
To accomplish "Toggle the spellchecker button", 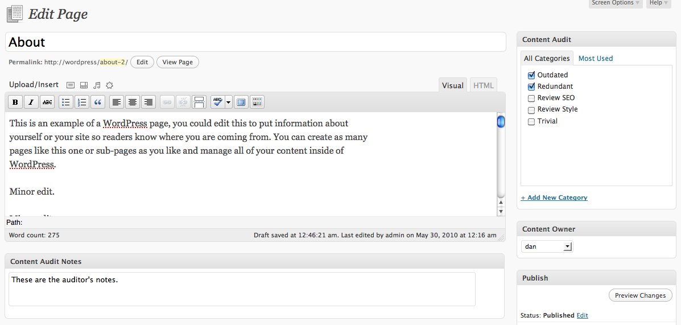I will pos(217,102).
